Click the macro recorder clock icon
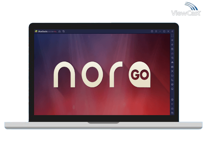The width and height of the screenshot is (205, 141). pyautogui.click(x=172, y=89)
